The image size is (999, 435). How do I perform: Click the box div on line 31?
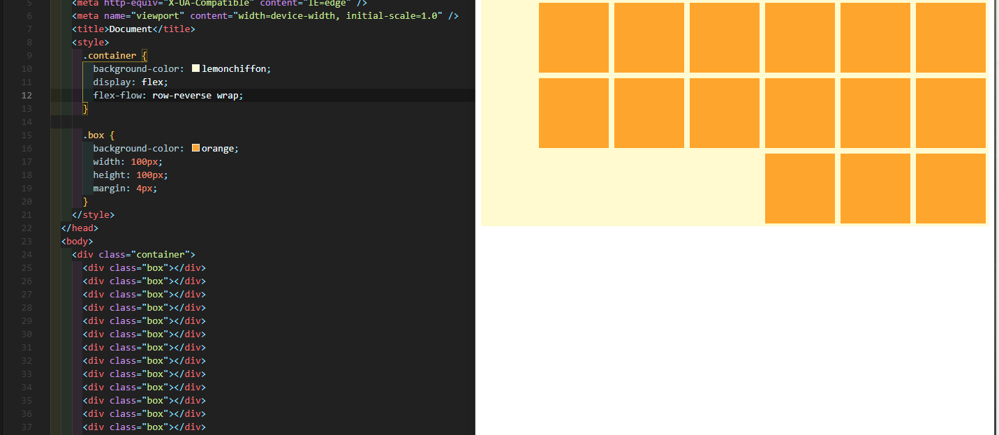[144, 347]
